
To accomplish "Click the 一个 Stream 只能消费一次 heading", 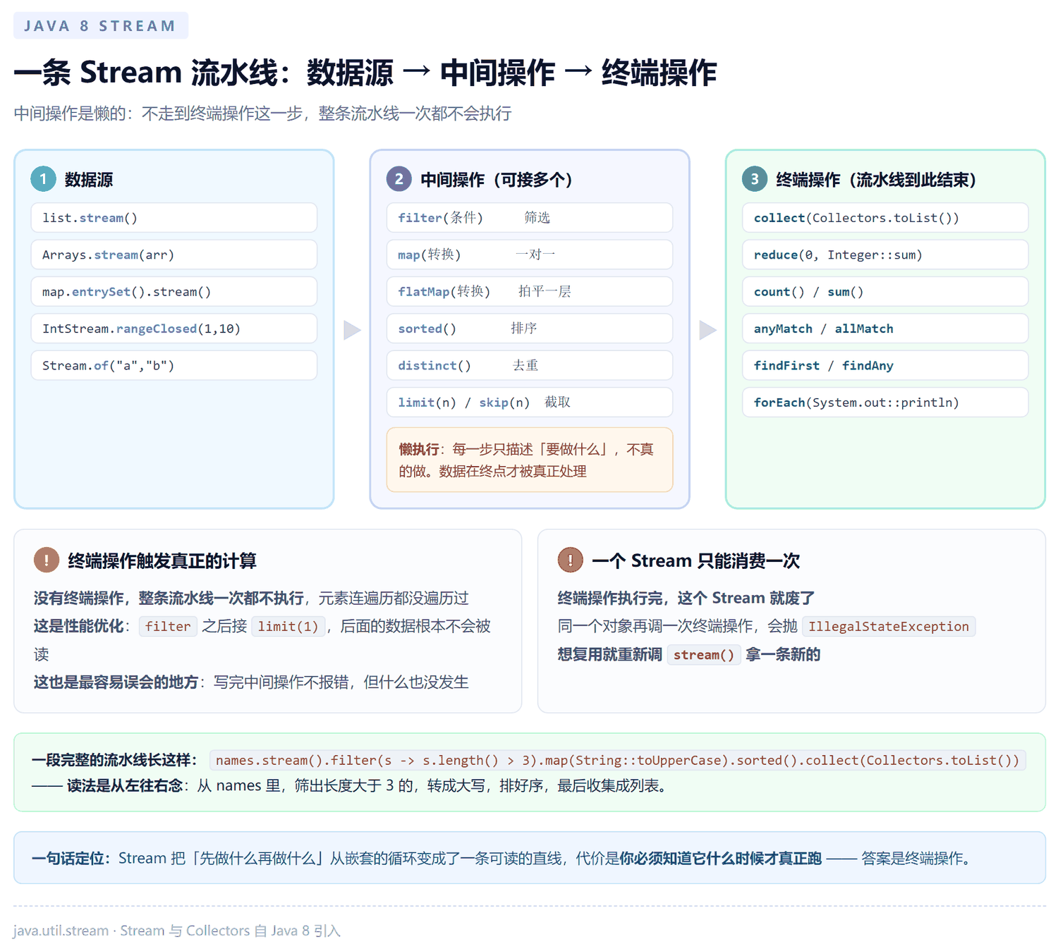I will click(x=695, y=561).
